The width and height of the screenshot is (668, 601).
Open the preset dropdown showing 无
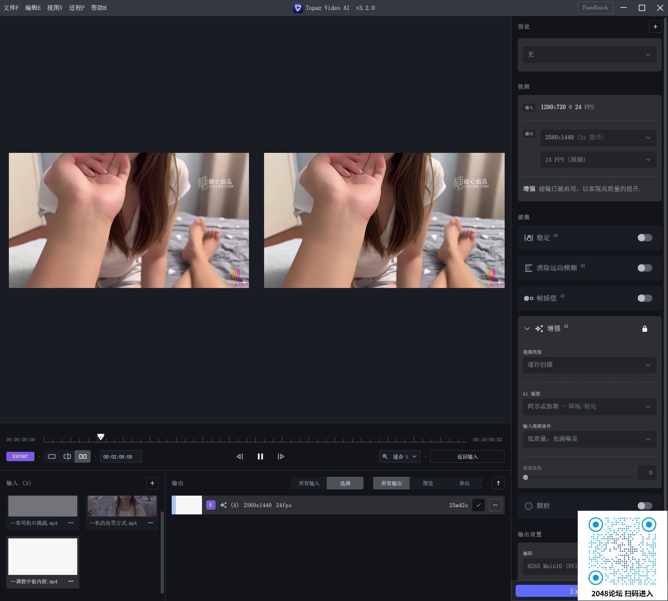[589, 54]
